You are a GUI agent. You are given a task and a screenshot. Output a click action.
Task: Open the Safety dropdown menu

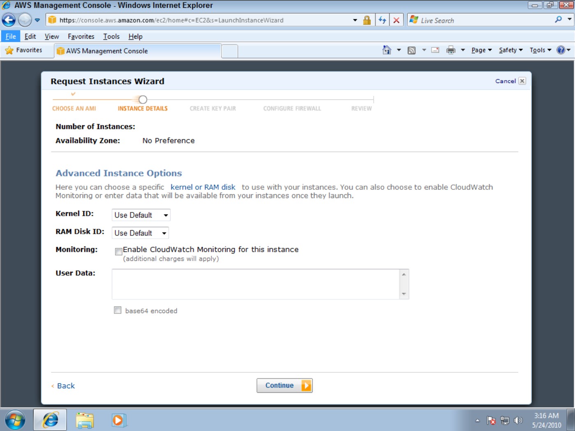[511, 50]
